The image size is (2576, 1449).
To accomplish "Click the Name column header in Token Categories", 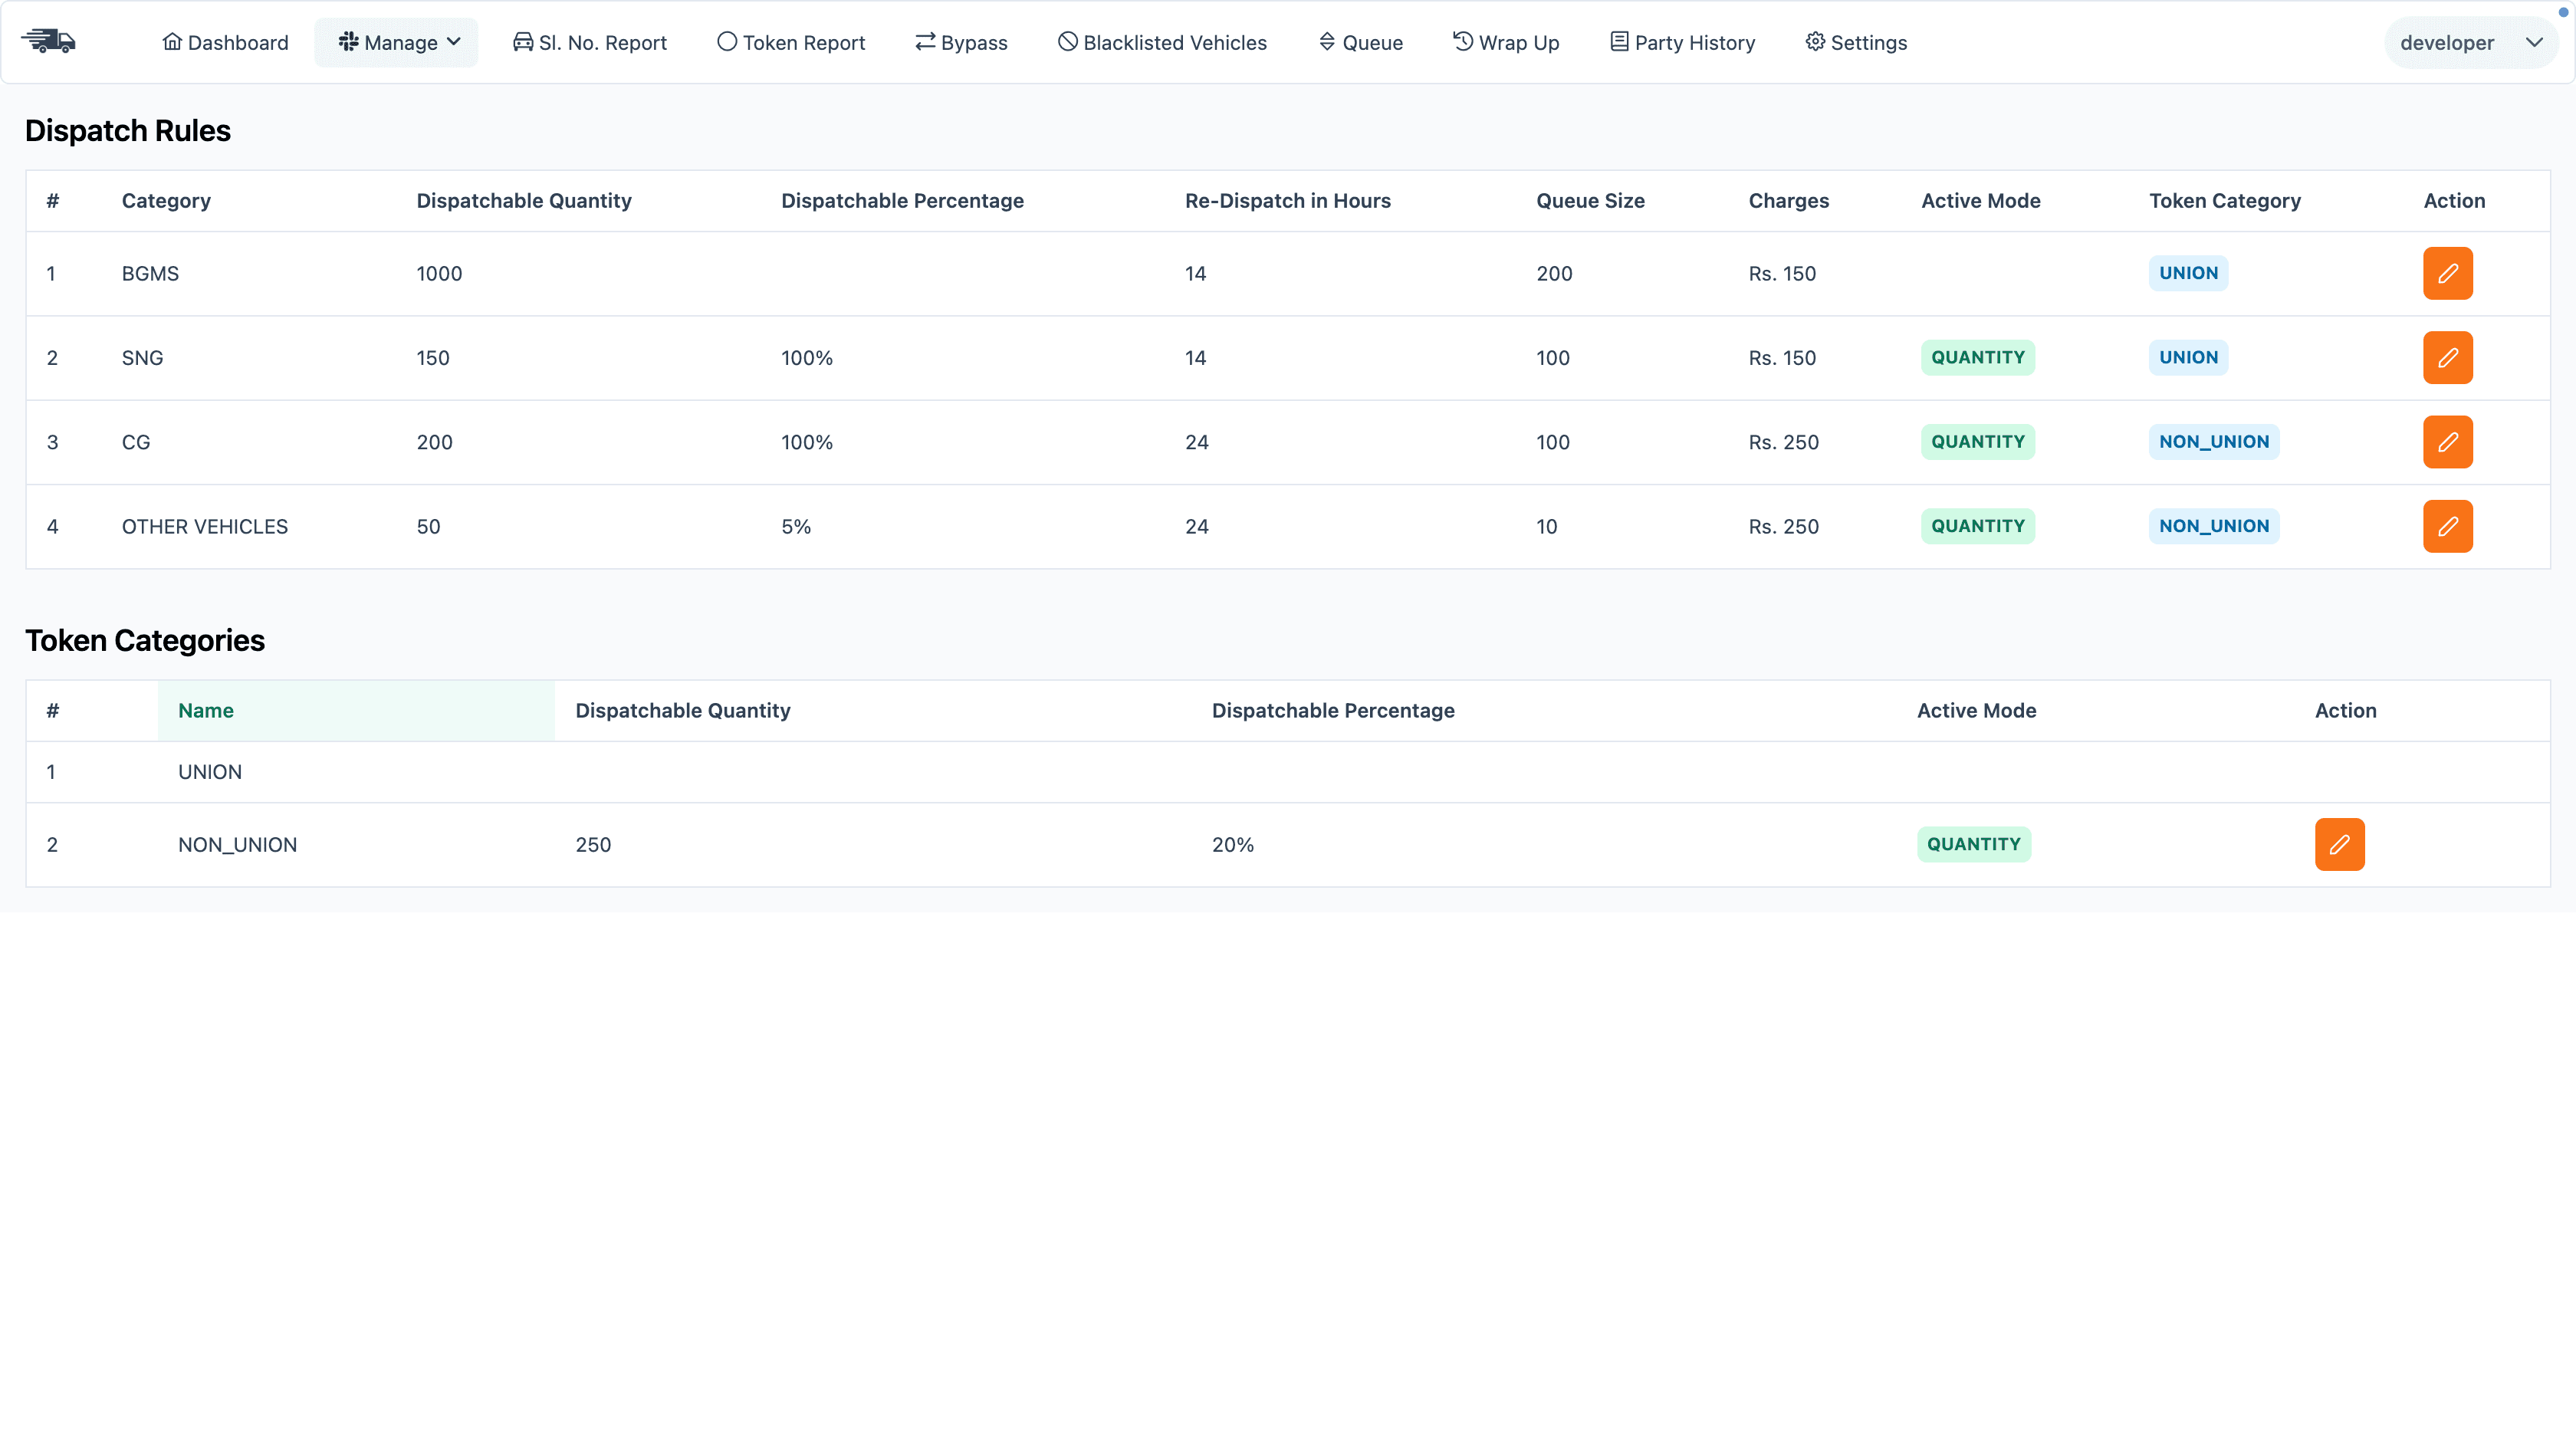I will [206, 710].
